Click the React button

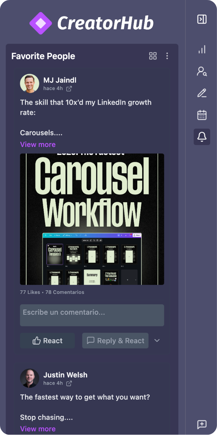click(47, 341)
